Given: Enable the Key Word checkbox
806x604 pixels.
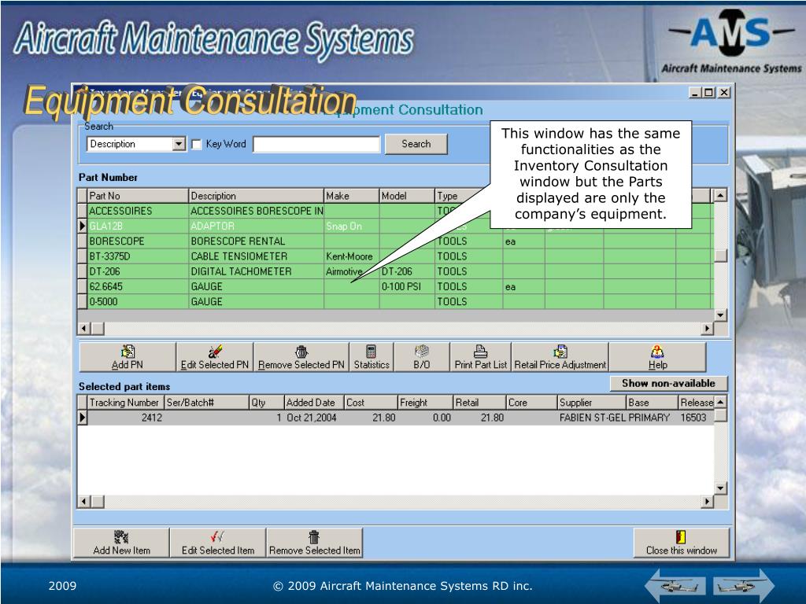Looking at the screenshot, I should point(196,145).
